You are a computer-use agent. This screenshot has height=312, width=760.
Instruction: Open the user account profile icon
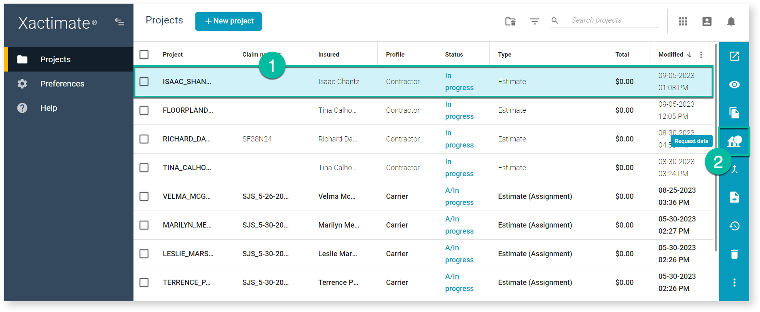[707, 21]
